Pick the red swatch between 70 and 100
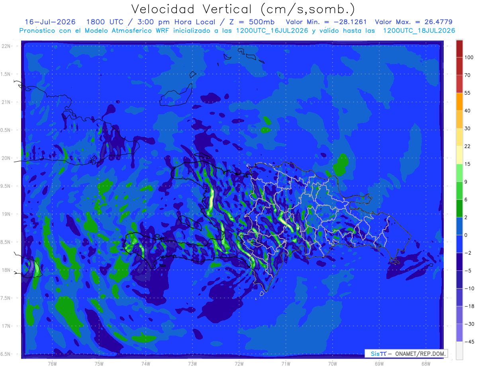The height and width of the screenshot is (369, 478). point(459,66)
